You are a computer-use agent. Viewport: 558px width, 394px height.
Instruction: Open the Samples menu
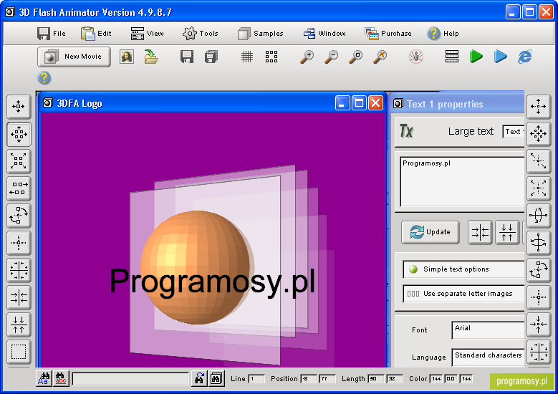pos(261,34)
